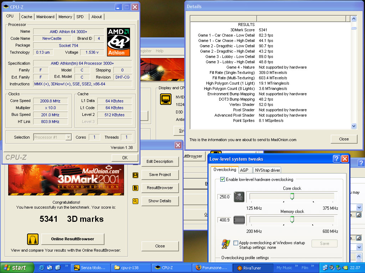
Task: Click the Online ResultBrowser trees icon
Action: [x=33, y=239]
